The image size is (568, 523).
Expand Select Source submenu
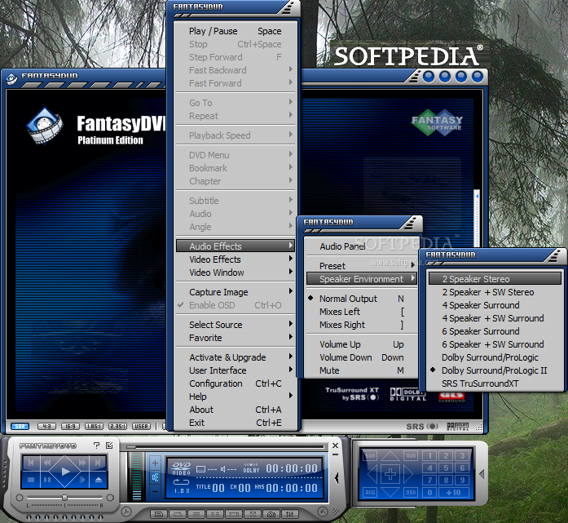[x=236, y=325]
